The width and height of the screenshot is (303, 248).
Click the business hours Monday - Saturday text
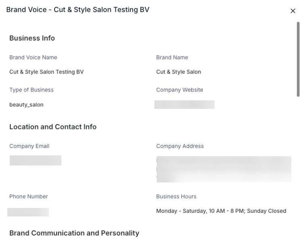click(x=221, y=211)
